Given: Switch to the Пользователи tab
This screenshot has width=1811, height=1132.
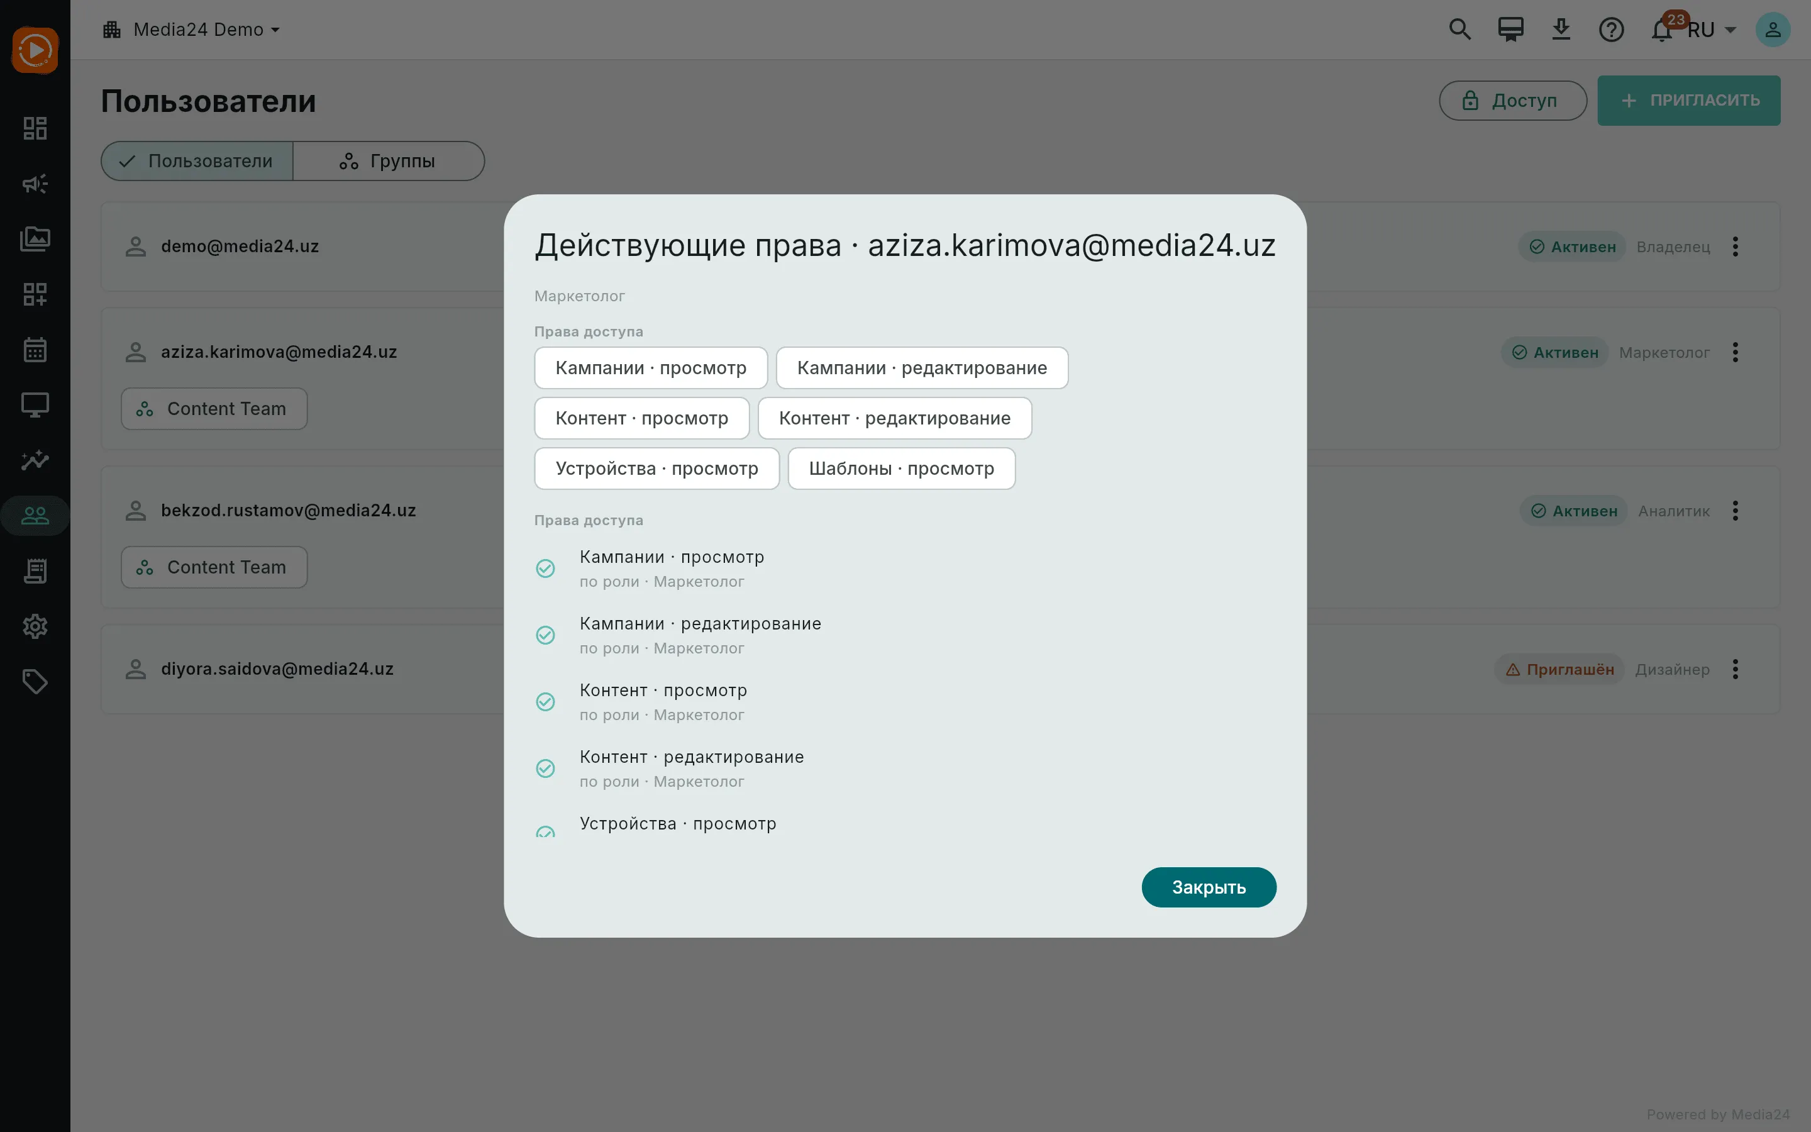Looking at the screenshot, I should 197,161.
